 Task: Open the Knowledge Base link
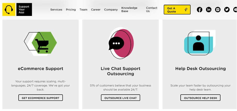(130, 9)
